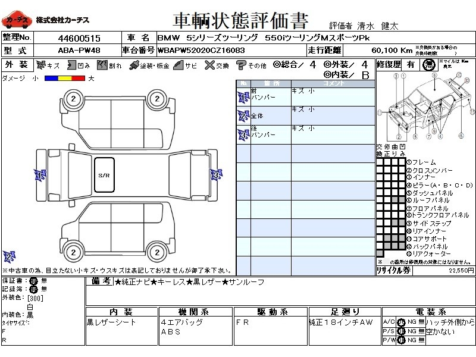Click damage marker 2 below the car diagram
476x357 pixels.
[x=9, y=257]
